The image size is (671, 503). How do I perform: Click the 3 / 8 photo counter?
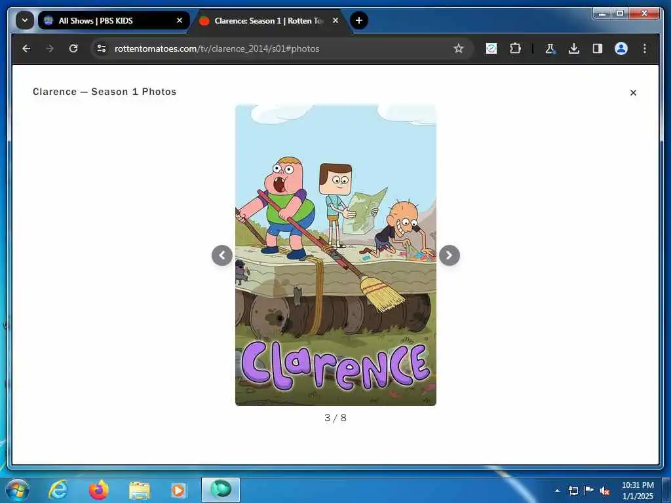coord(335,418)
